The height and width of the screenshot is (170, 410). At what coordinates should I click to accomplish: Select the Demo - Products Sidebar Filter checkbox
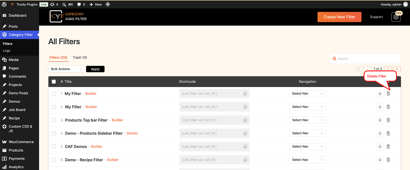pyautogui.click(x=54, y=133)
